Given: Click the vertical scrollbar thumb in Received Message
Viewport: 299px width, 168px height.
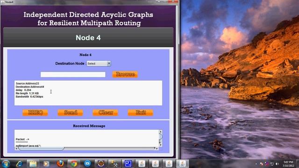Looking at the screenshot, I should click(161, 137).
